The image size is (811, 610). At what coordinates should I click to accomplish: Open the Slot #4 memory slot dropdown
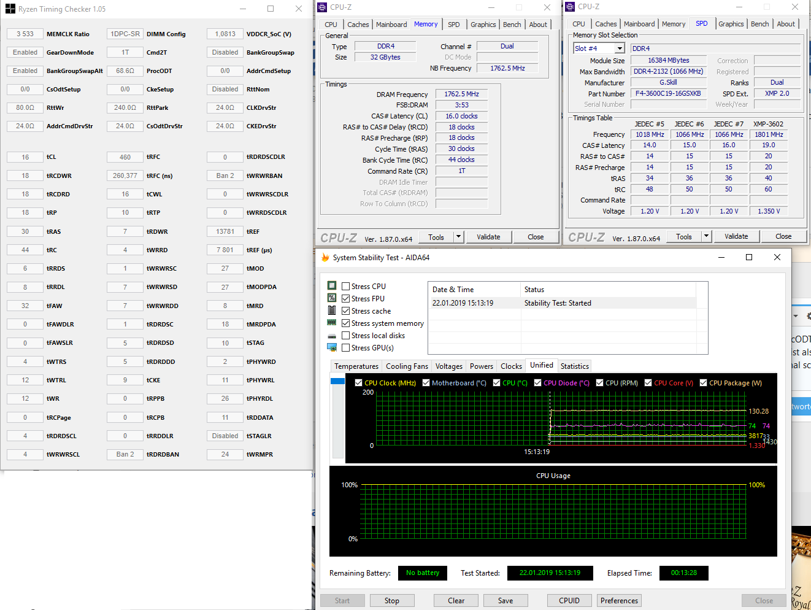point(620,48)
